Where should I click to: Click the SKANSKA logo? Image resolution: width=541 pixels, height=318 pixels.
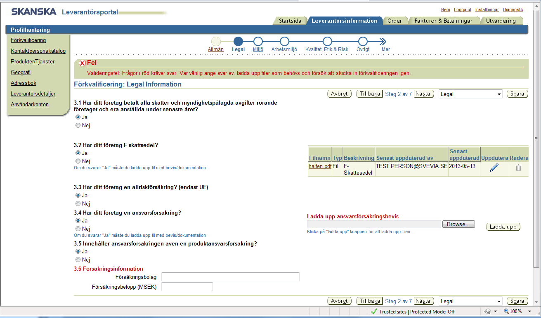click(34, 12)
